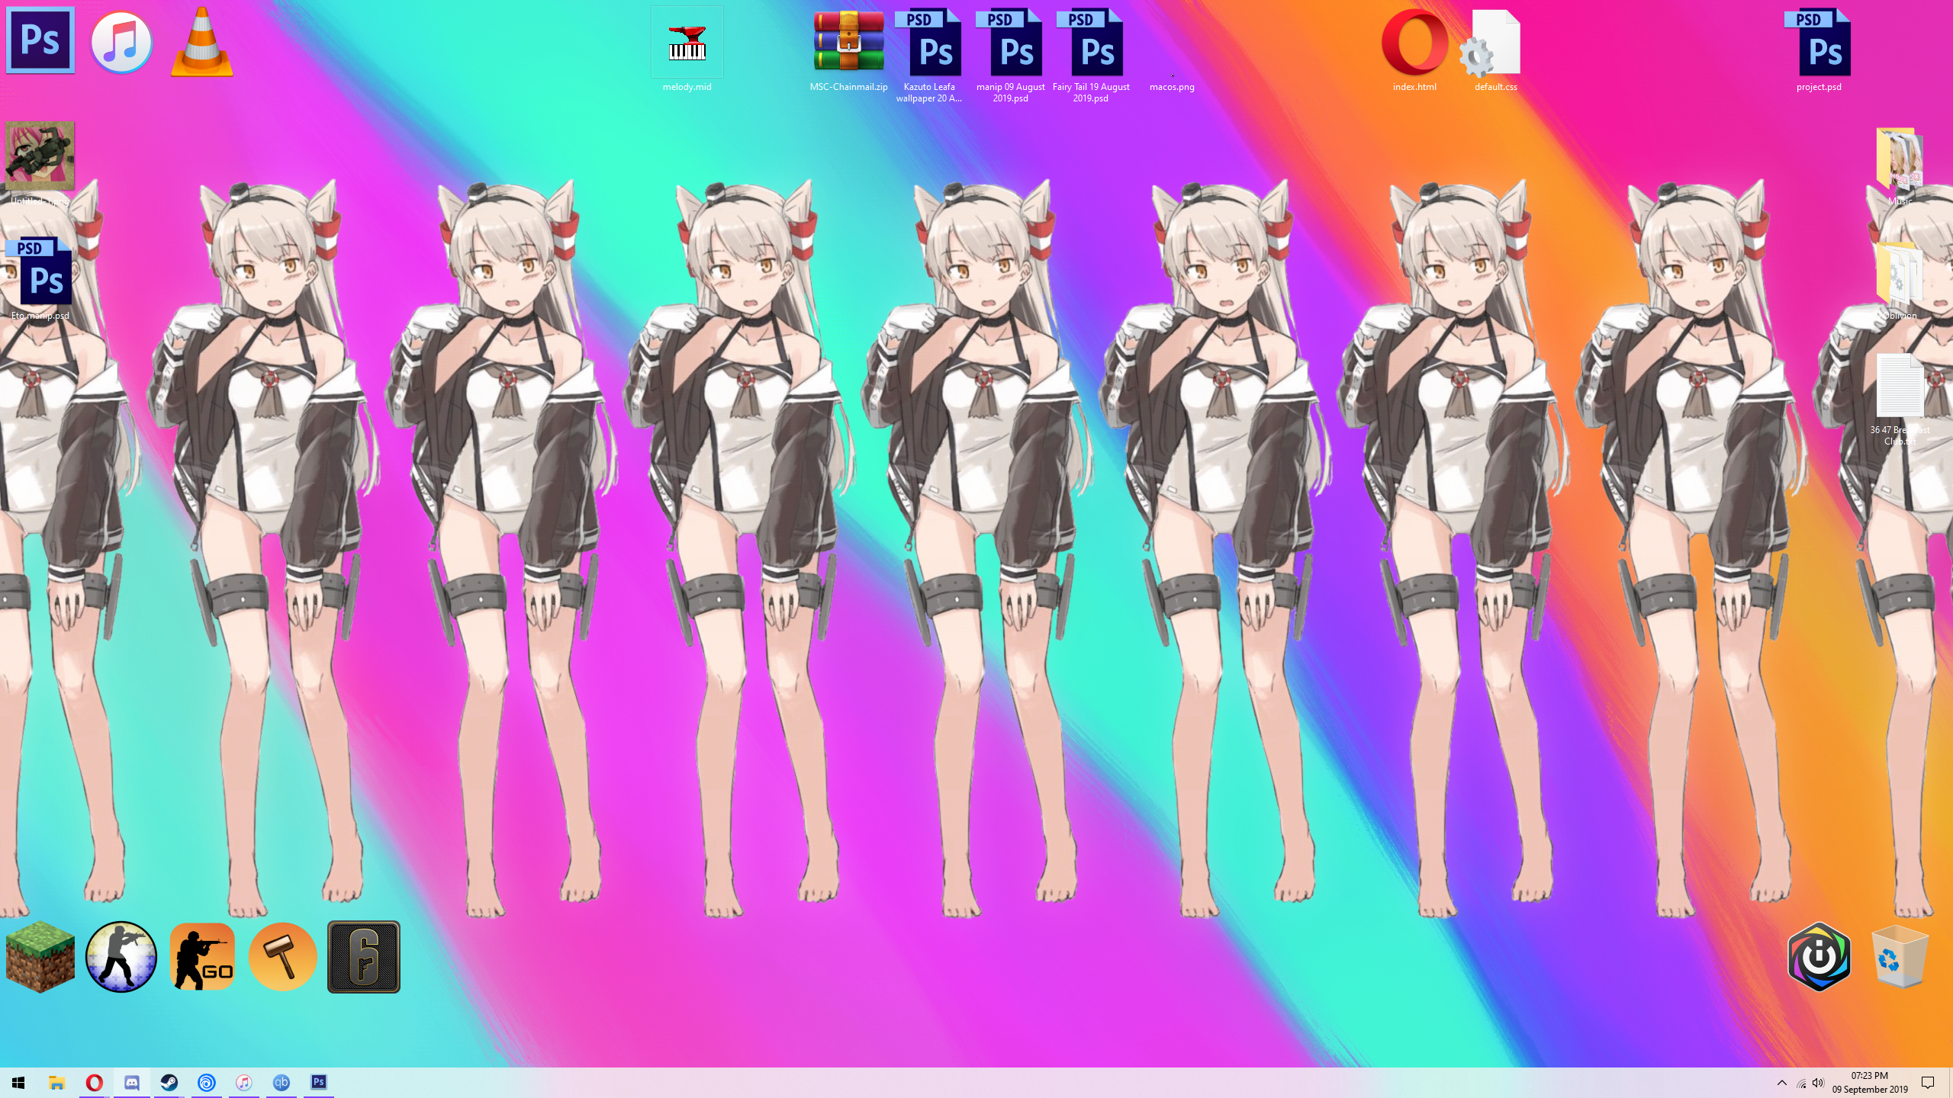The image size is (1953, 1098).
Task: Open the VLC media player desktop icon
Action: tap(201, 43)
